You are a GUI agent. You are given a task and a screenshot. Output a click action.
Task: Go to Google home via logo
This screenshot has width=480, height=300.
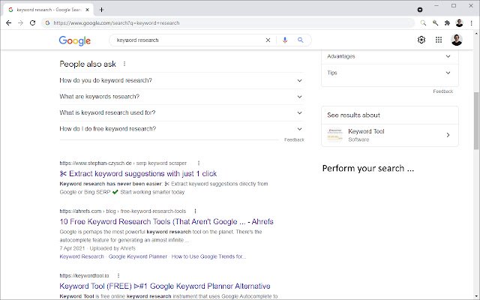(75, 40)
